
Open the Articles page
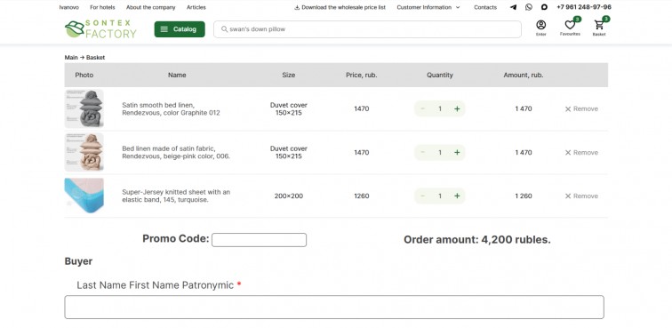coord(196,7)
